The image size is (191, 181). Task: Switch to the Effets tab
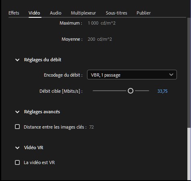tap(14, 13)
